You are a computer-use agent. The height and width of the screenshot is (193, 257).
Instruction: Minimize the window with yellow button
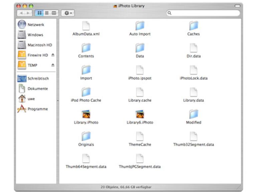click(x=25, y=6)
